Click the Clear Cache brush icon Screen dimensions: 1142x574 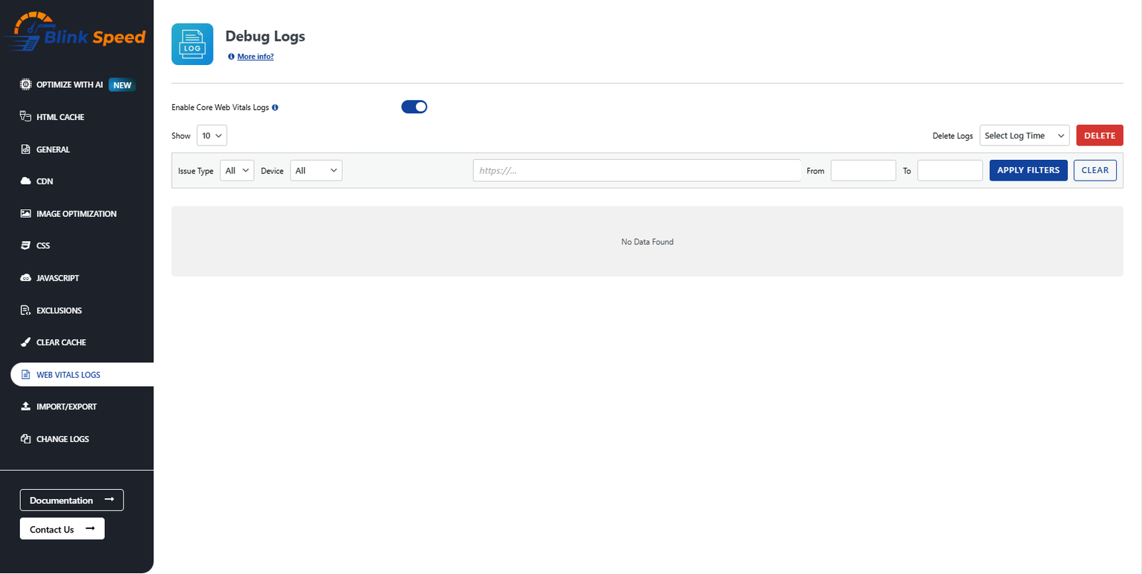tap(26, 342)
